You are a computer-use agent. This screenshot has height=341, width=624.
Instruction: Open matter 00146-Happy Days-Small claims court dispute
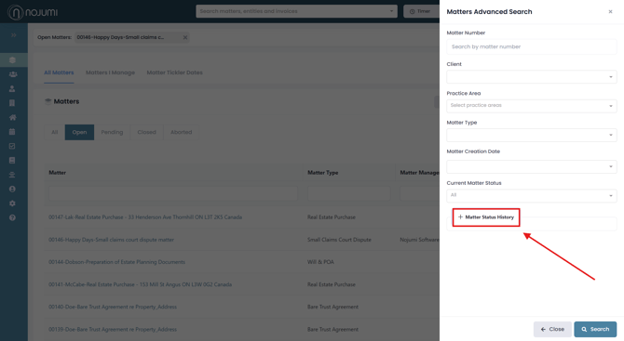point(112,240)
